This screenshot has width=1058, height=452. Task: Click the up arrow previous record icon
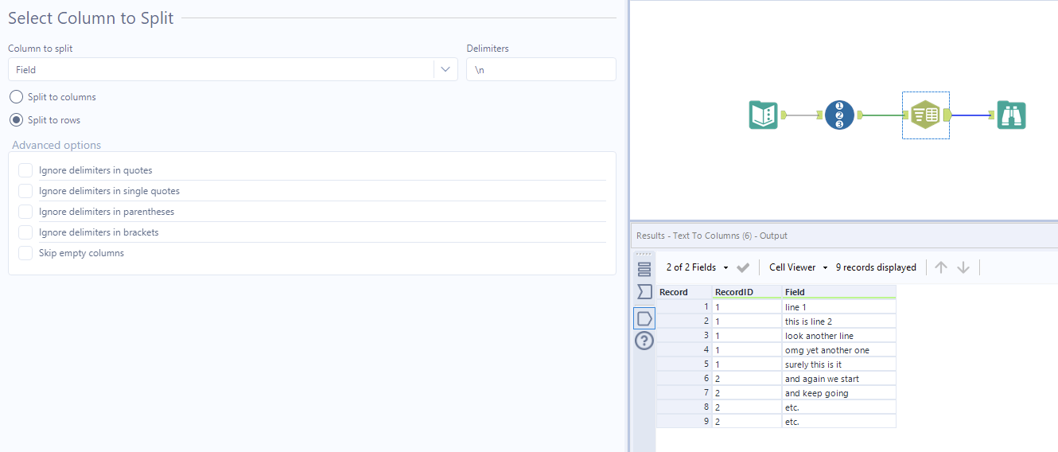pyautogui.click(x=941, y=267)
